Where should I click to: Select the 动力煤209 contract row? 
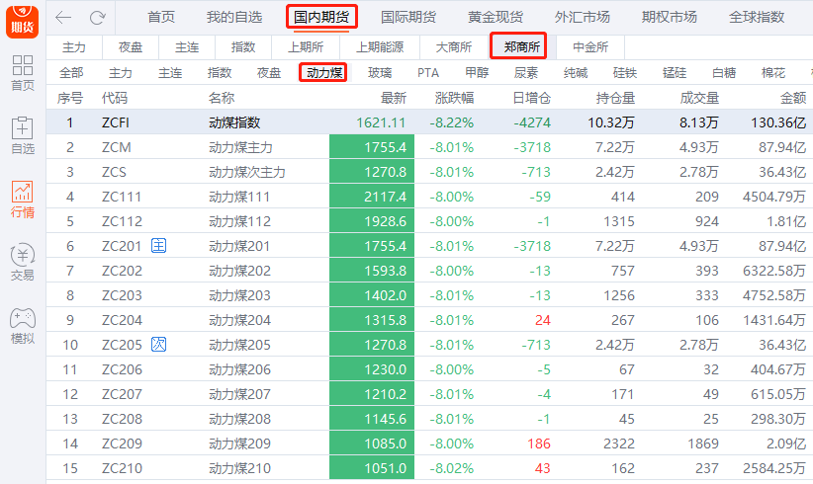tap(239, 444)
